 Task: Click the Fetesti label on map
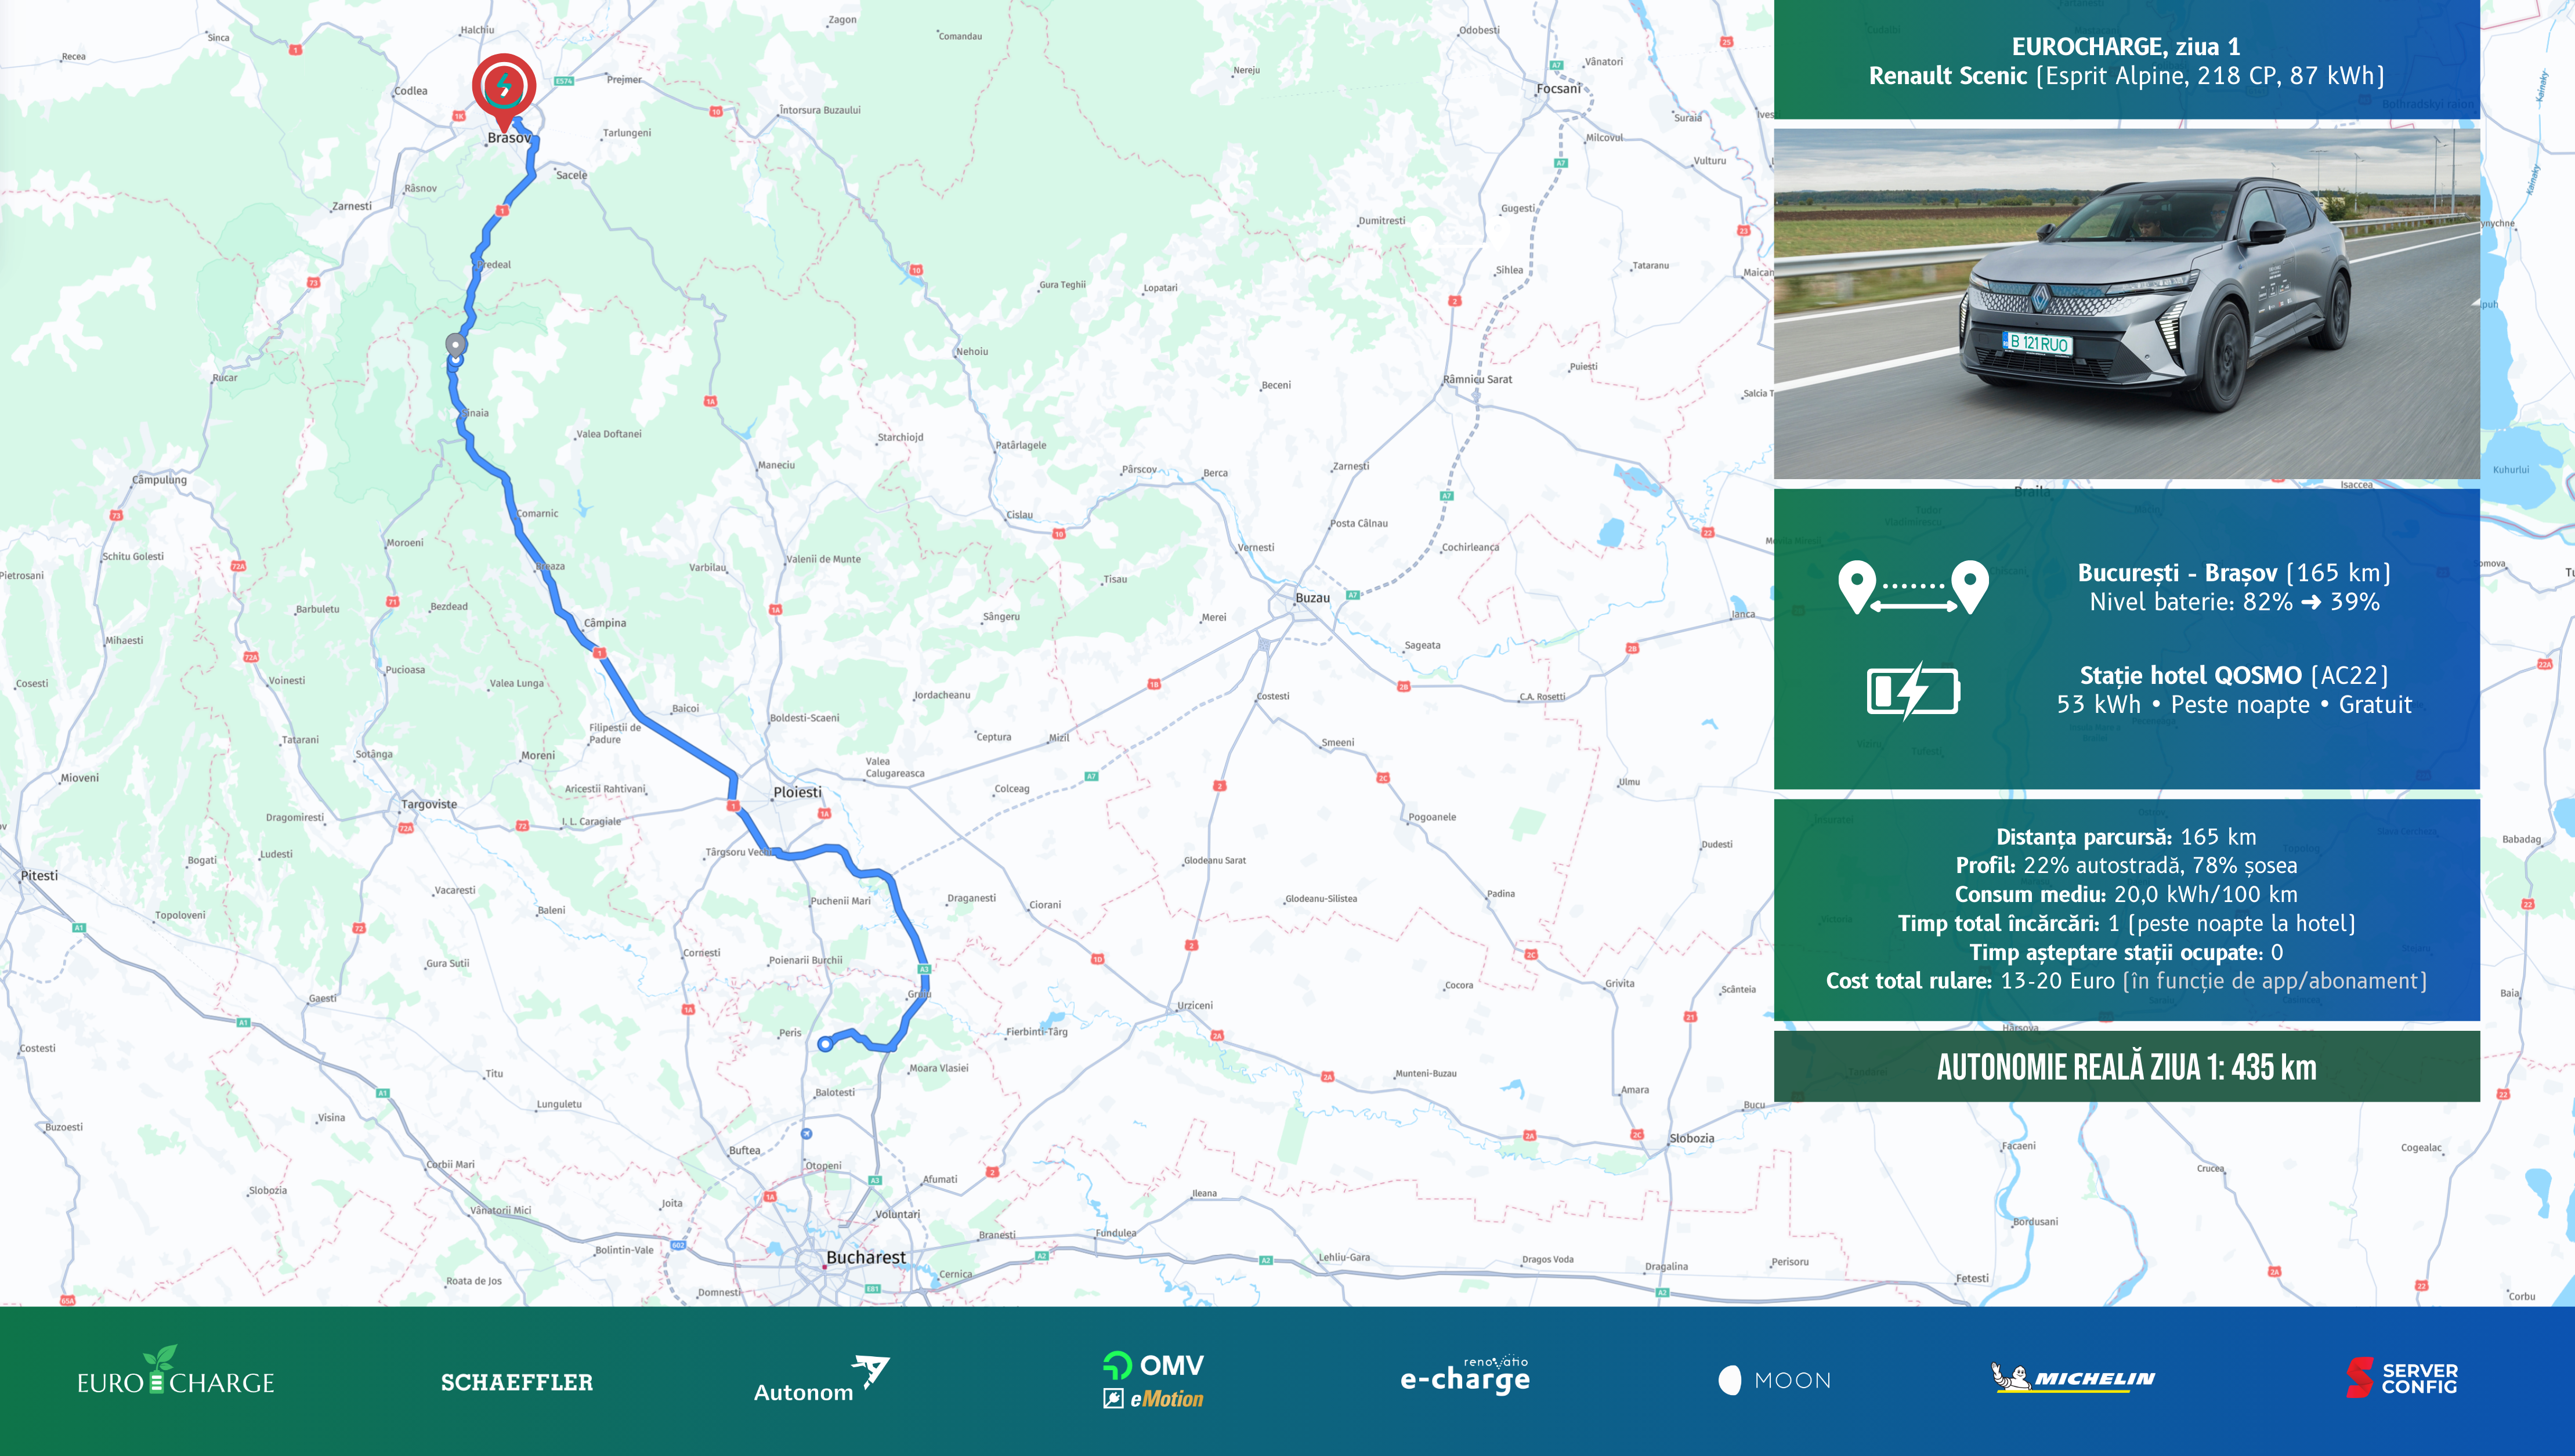(1972, 1278)
